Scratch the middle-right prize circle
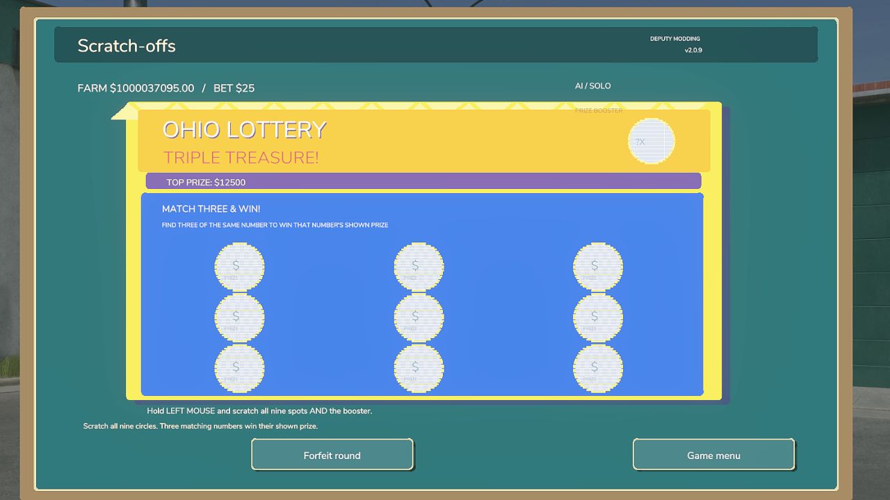Image resolution: width=890 pixels, height=500 pixels. tap(598, 317)
